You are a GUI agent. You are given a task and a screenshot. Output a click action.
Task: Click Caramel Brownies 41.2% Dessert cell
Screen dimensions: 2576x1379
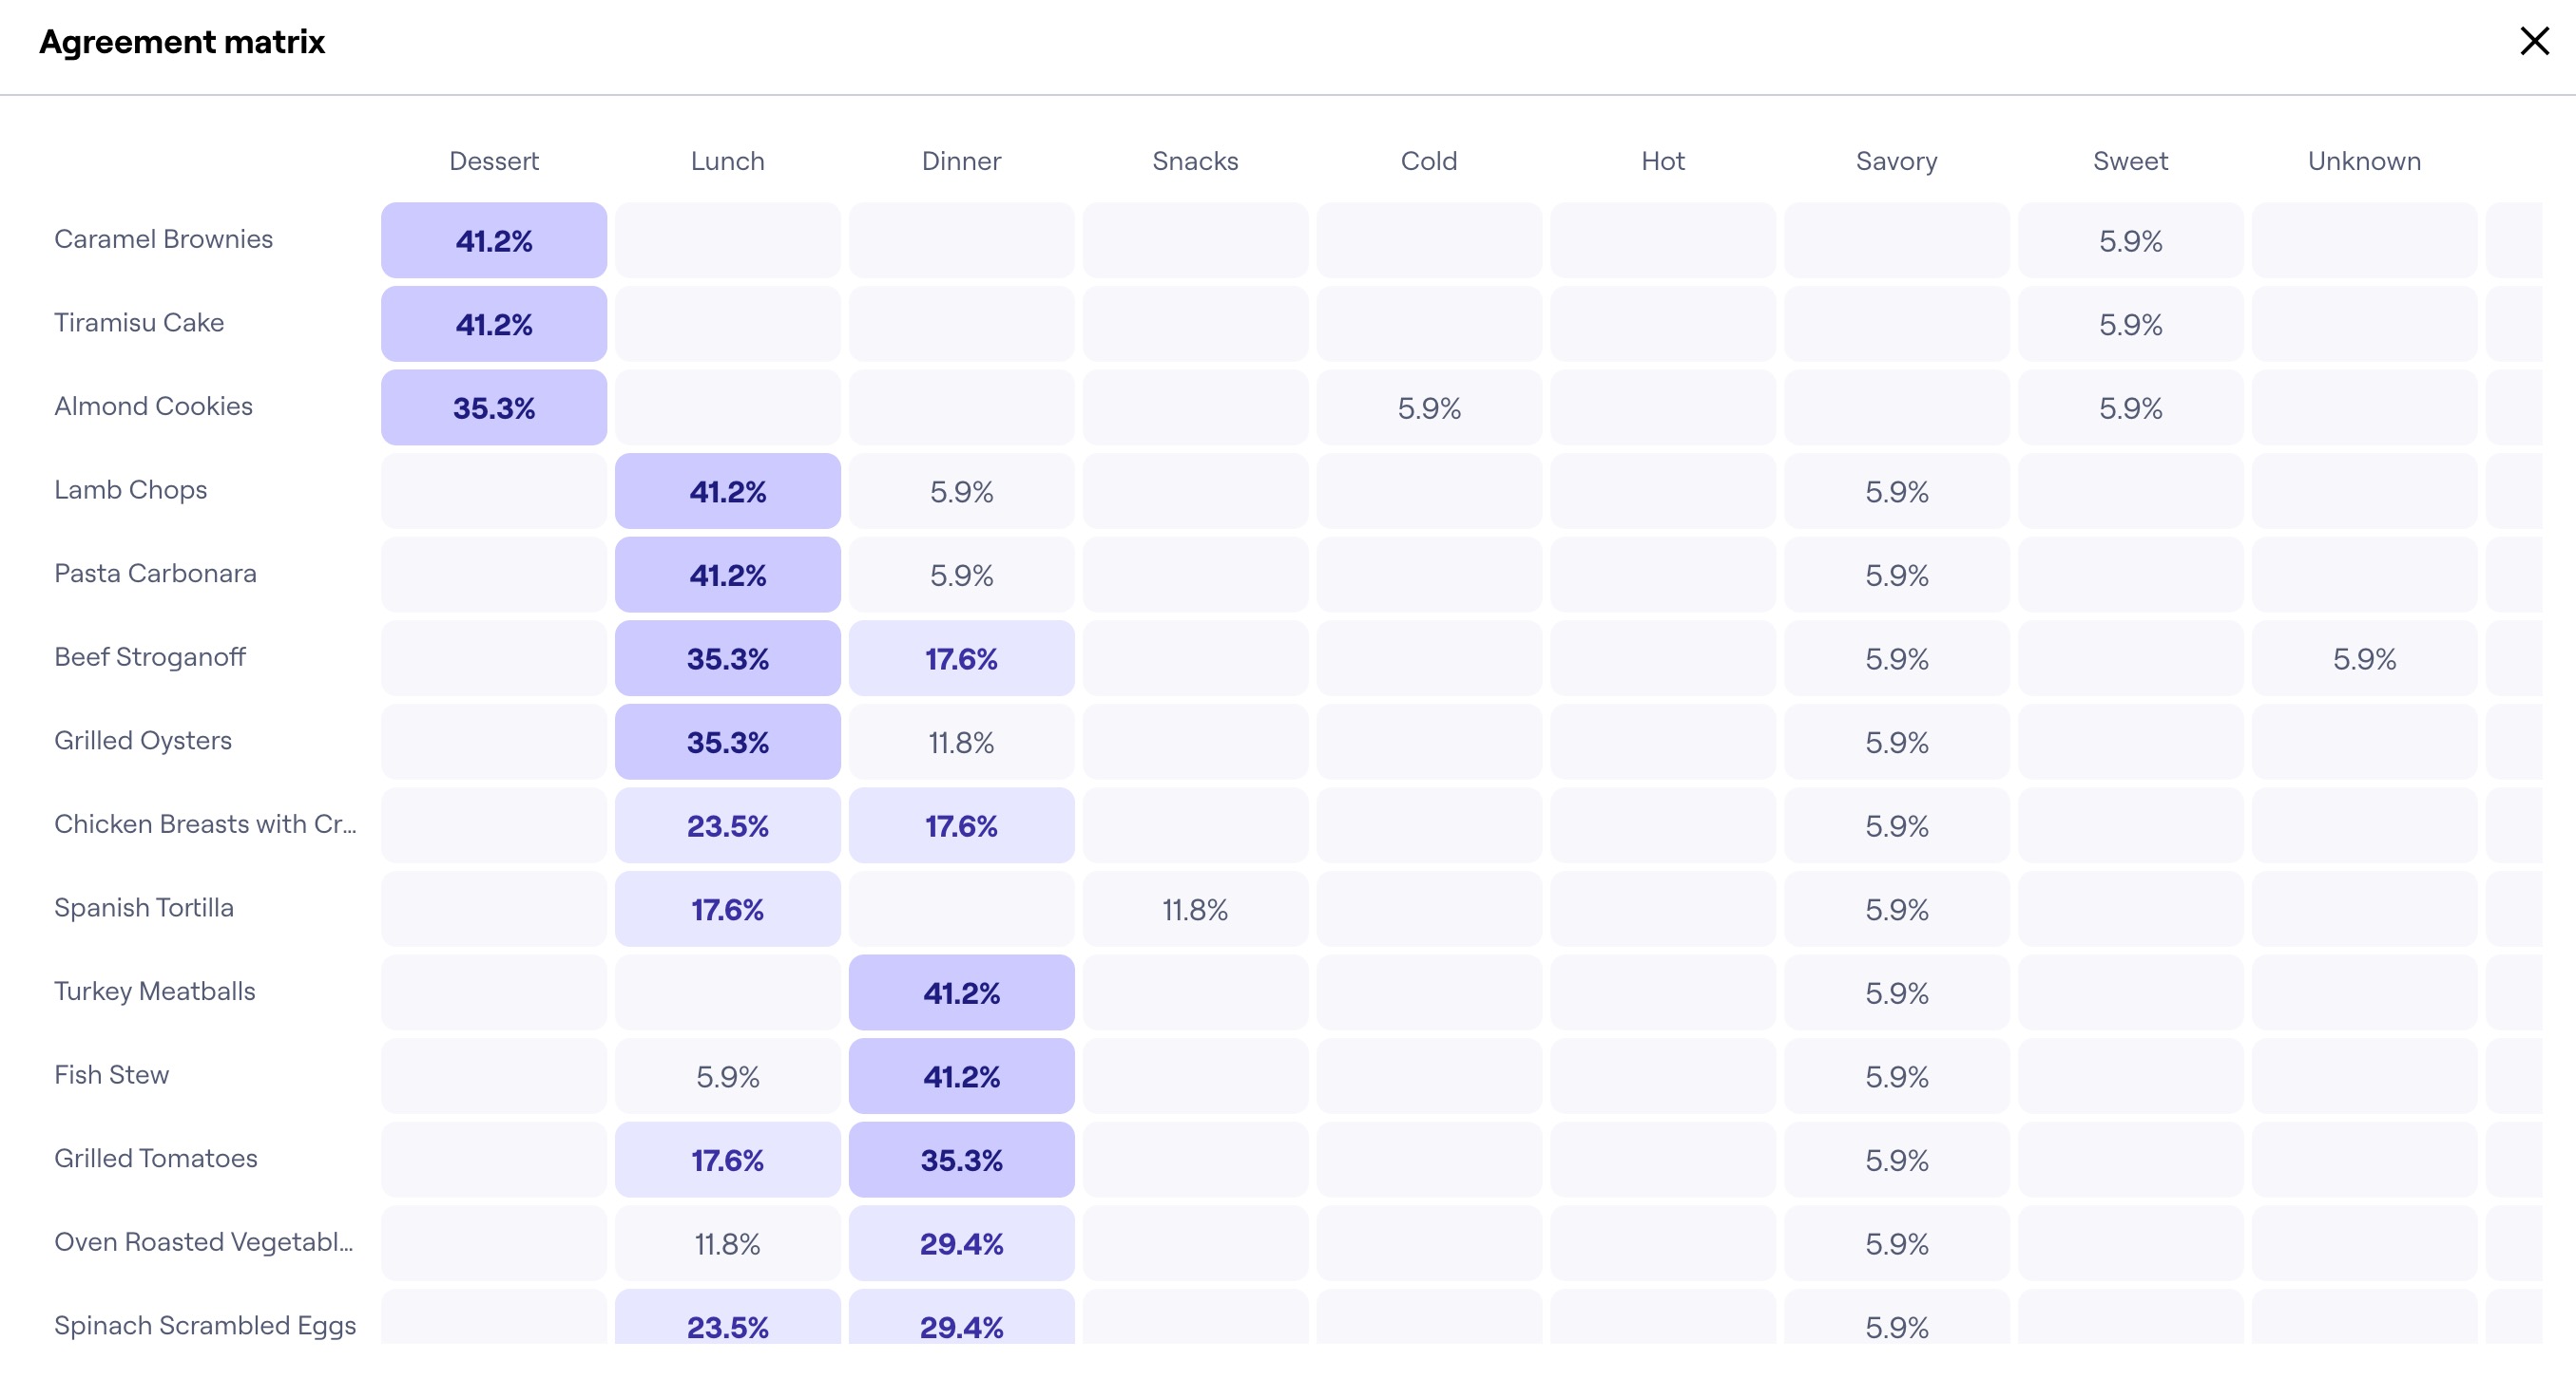494,238
